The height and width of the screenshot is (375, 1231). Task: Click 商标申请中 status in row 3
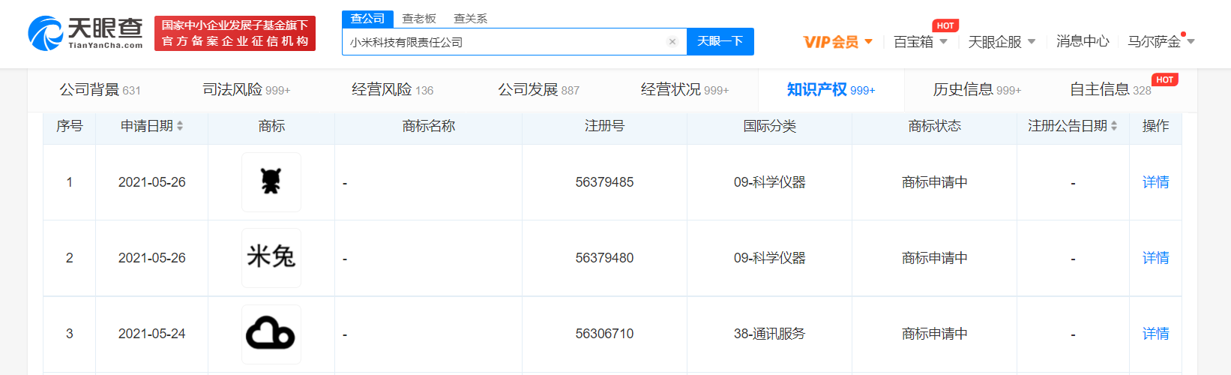(934, 334)
